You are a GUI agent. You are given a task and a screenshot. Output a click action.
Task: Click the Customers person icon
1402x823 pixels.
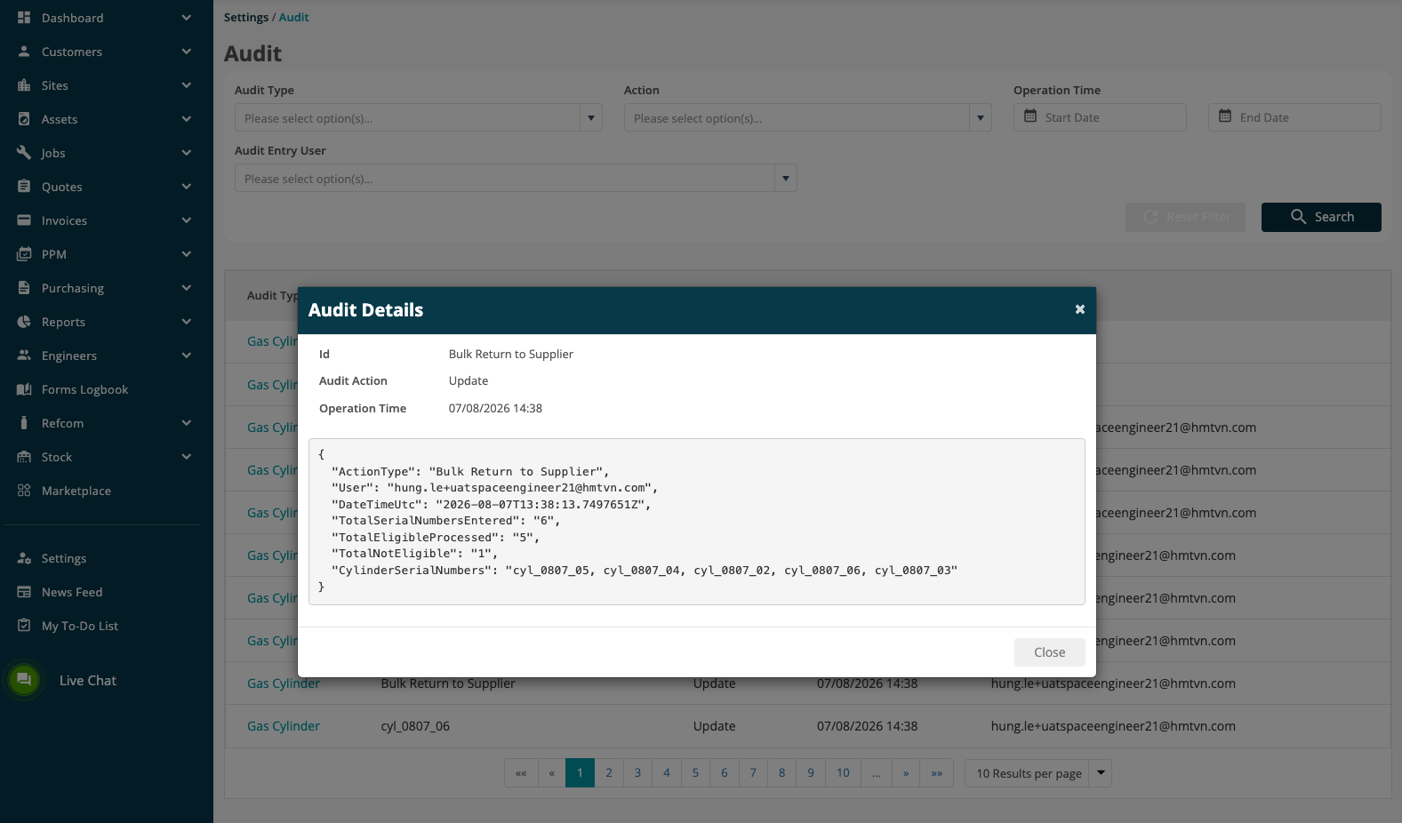[x=24, y=52]
